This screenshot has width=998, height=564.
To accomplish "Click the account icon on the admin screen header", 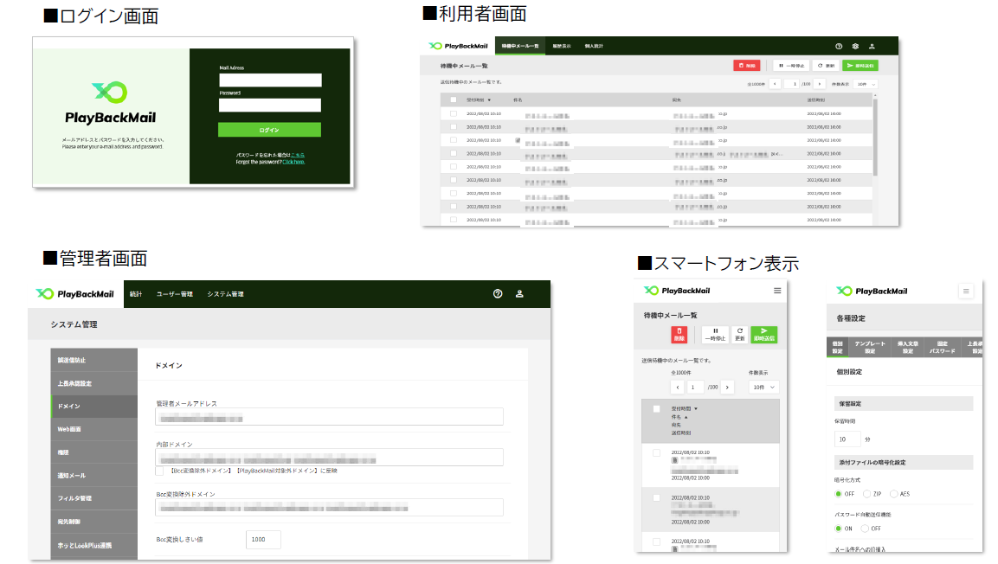I will tap(519, 294).
